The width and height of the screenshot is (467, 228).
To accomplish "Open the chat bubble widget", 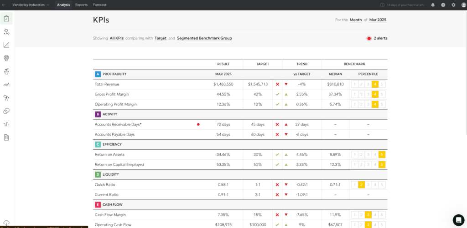I will [x=458, y=219].
